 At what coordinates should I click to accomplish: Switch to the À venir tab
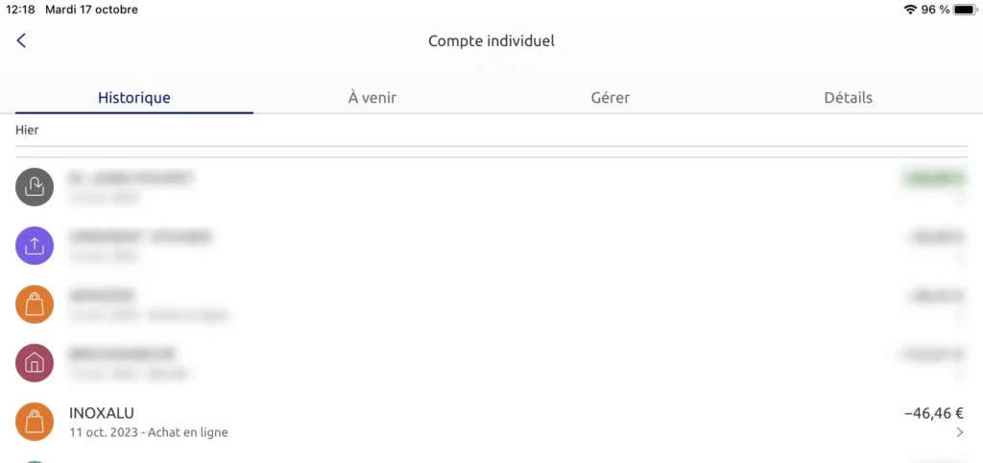click(372, 98)
